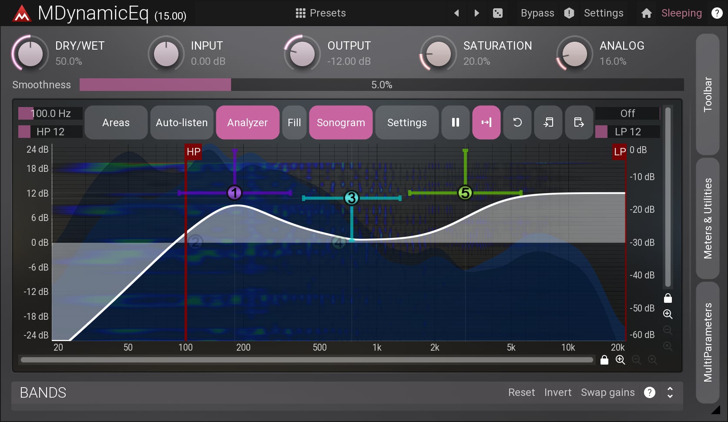Open the Toolbar side tab
Image resolution: width=728 pixels, height=422 pixels.
tap(708, 94)
